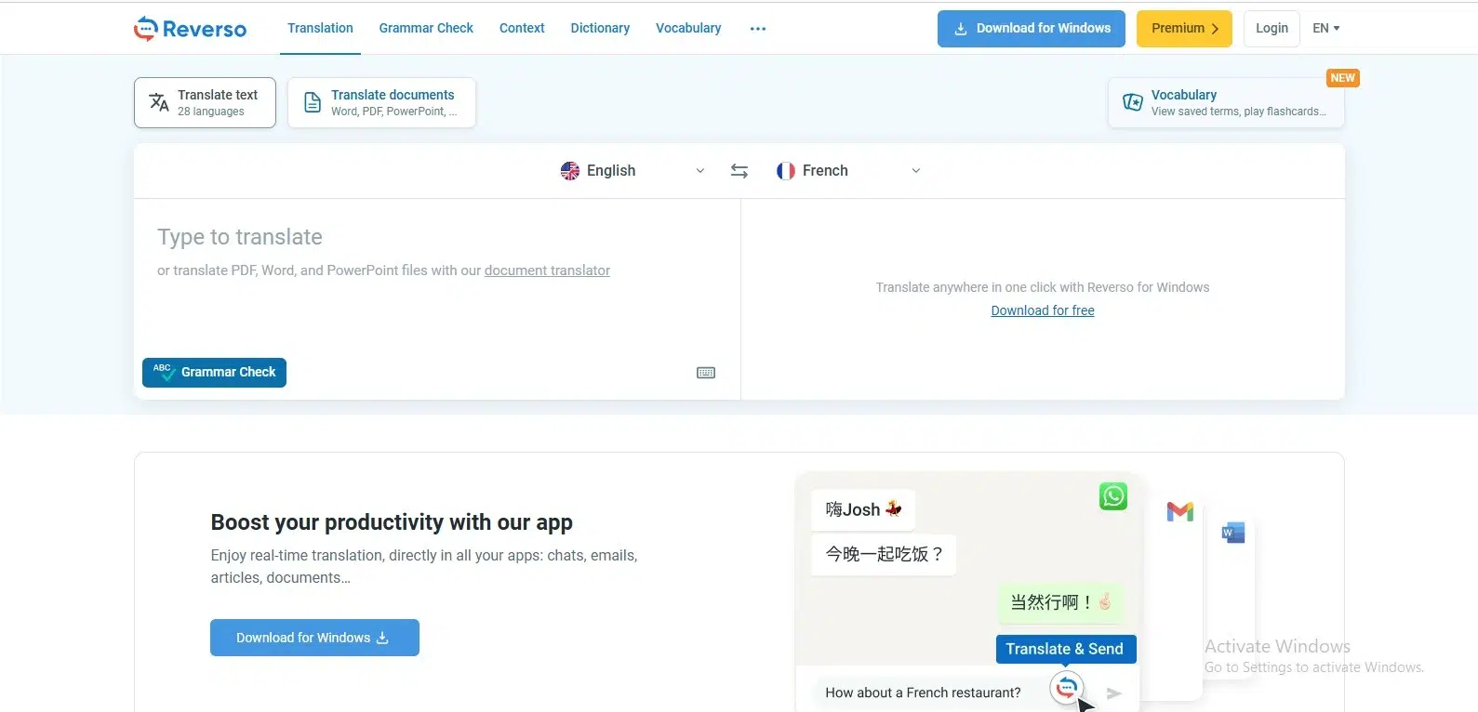1478x712 pixels.
Task: Open the Dictionary tab
Action: [600, 29]
